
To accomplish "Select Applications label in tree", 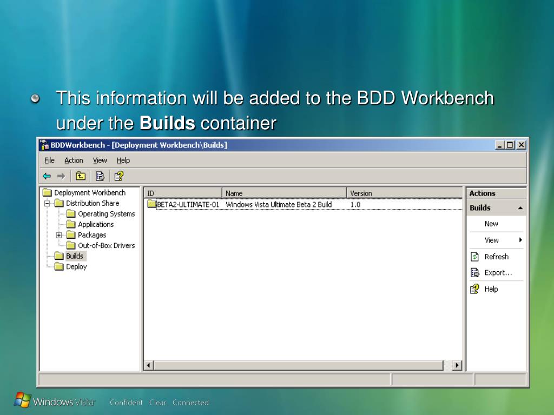I will pyautogui.click(x=96, y=224).
